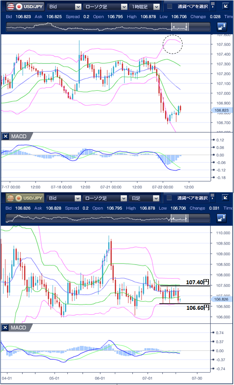The width and height of the screenshot is (234, 385).
Task: Click the collapse arrow icon at top right of the hourly chart
Action: [x=226, y=7]
